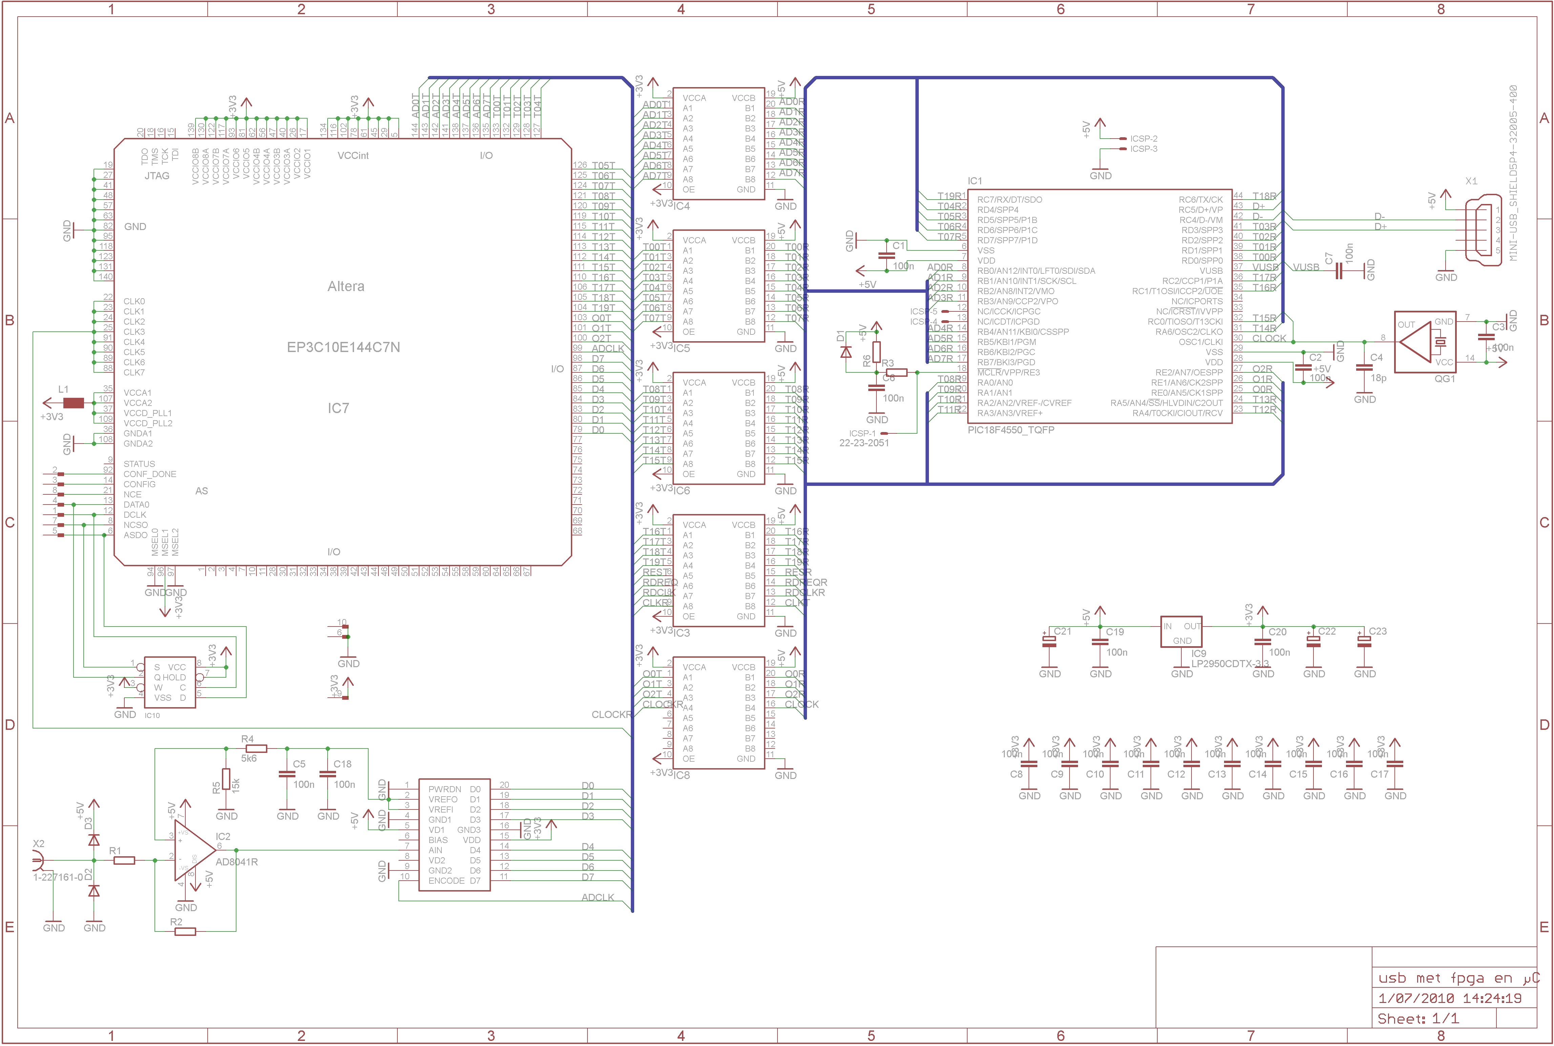The width and height of the screenshot is (1554, 1046).
Task: Select the CLOCKR net label
Action: pyautogui.click(x=611, y=715)
